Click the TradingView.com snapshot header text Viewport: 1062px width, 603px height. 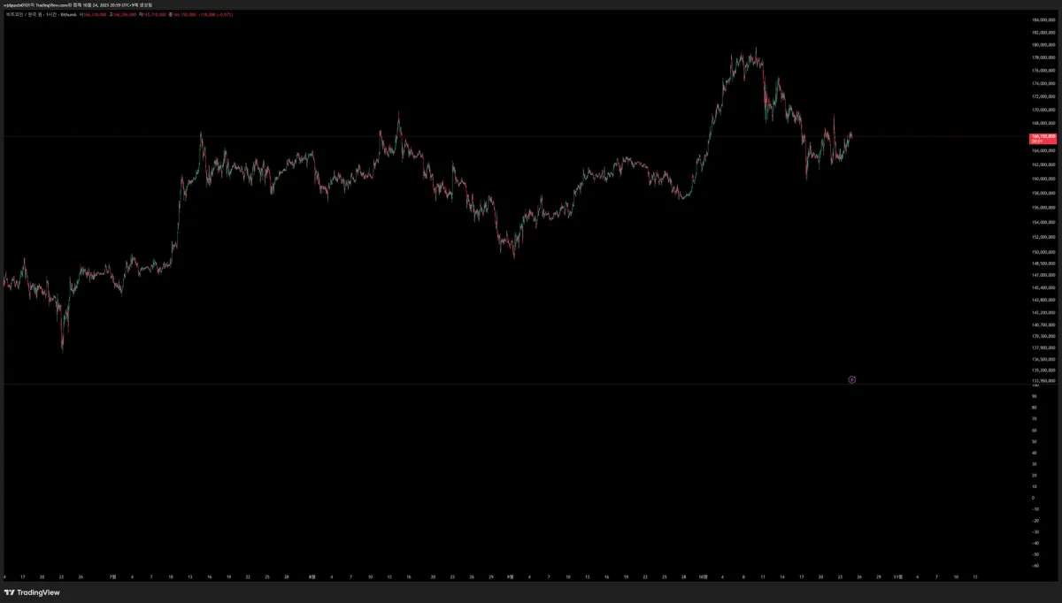pyautogui.click(x=77, y=4)
